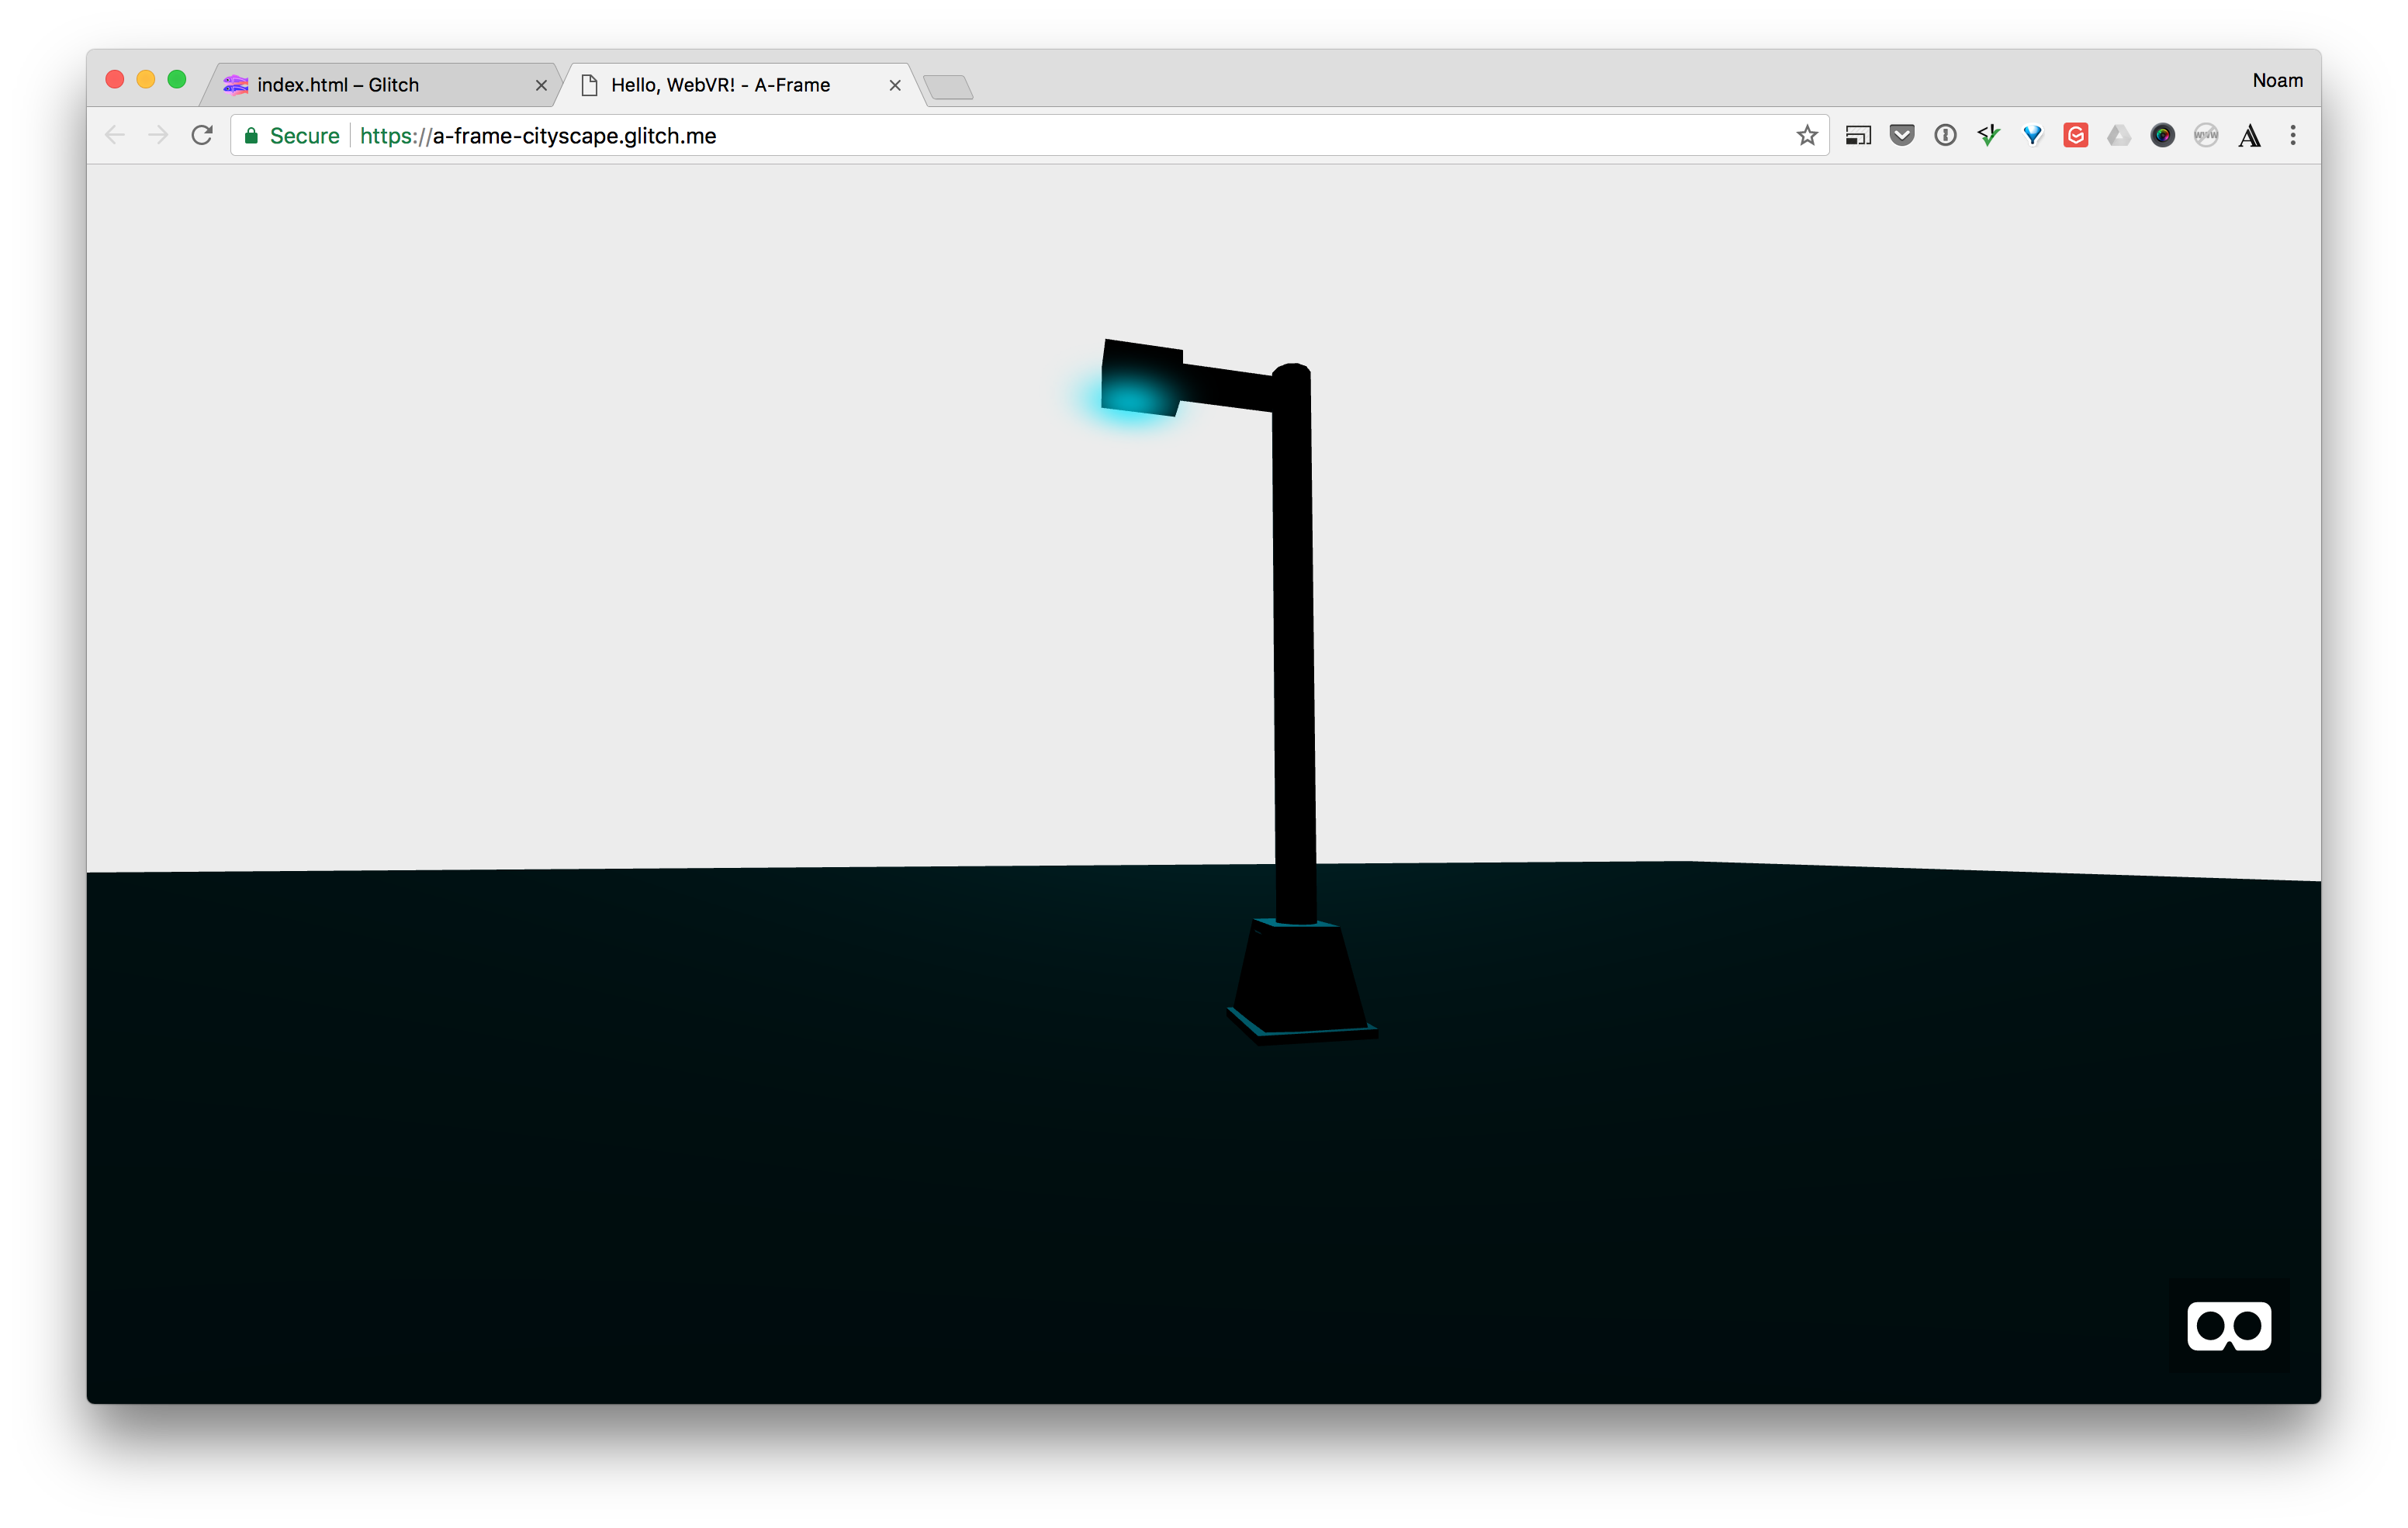The width and height of the screenshot is (2408, 1528).
Task: Click the cast-to-device toolbar icon
Action: click(1859, 135)
